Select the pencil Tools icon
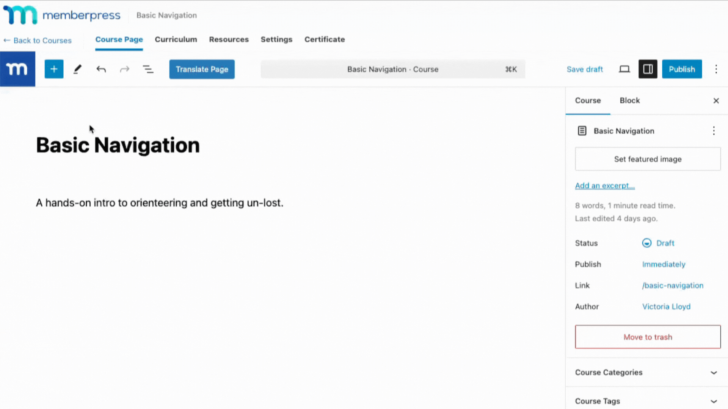 coord(77,69)
